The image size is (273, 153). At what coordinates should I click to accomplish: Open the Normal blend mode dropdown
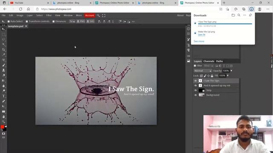[203, 71]
